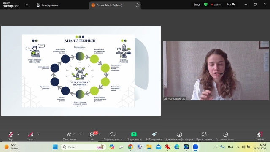
Task: Open Дополнительно more options icon
Action: point(225,136)
